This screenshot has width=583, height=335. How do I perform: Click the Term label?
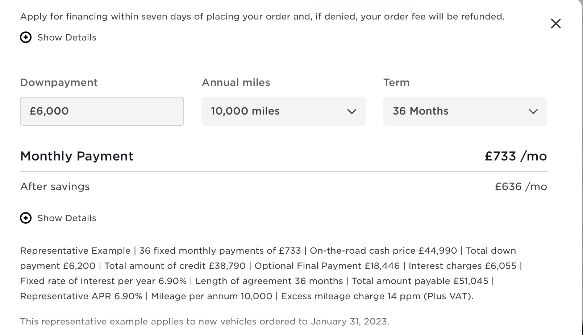pyautogui.click(x=396, y=82)
